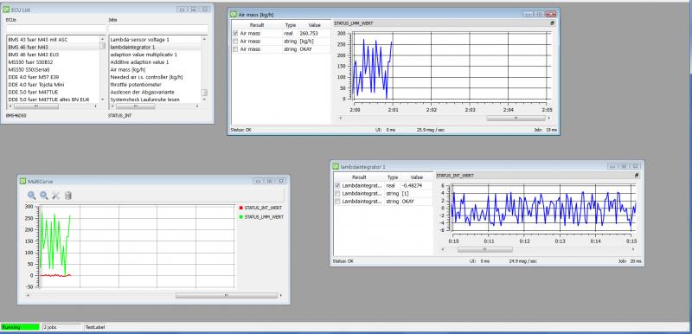The image size is (692, 334).
Task: Click the Qt icon of the MultiCurve window
Action: point(23,181)
